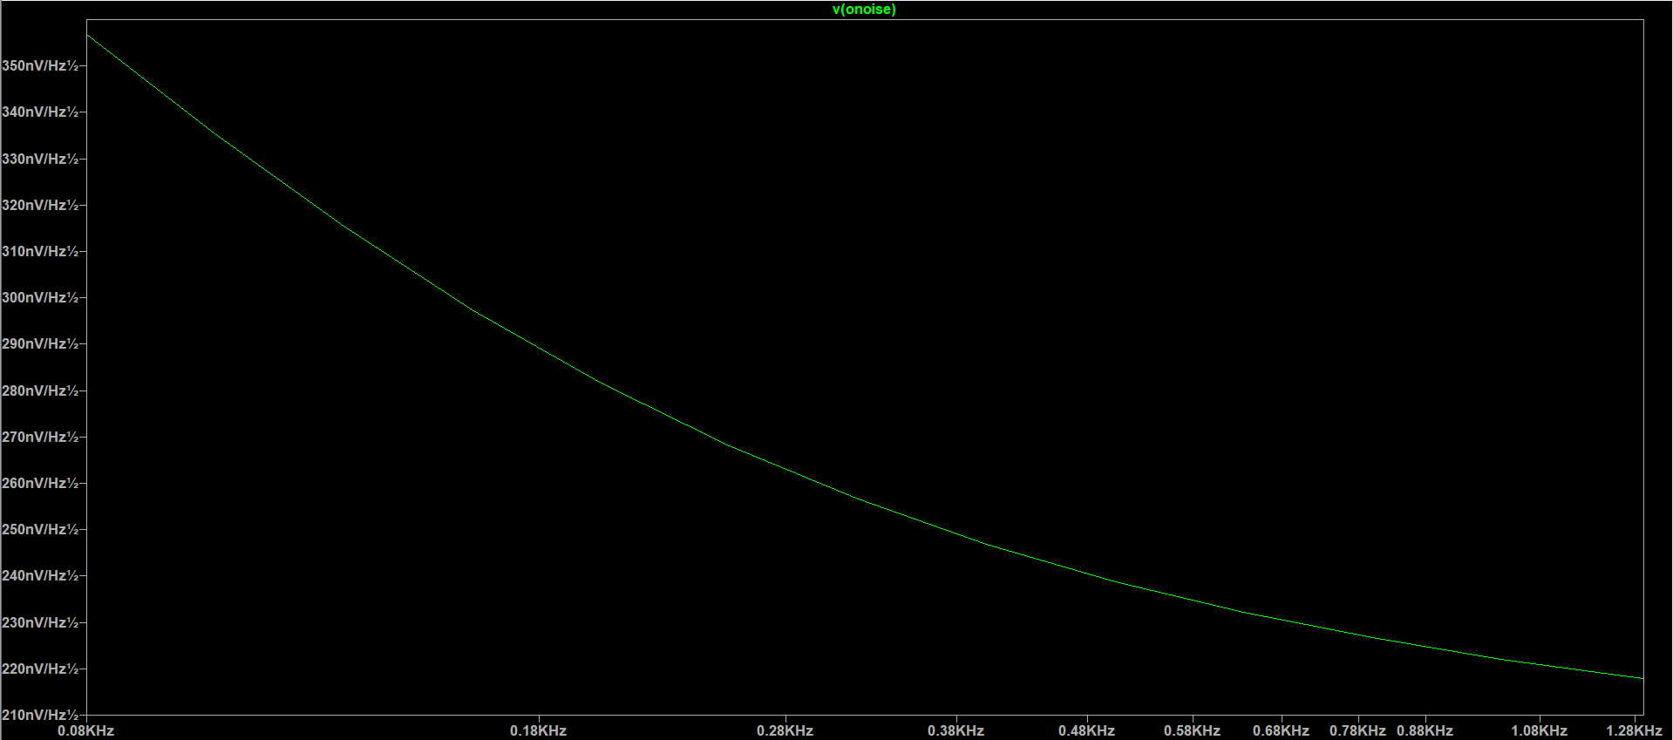Click the 0.28KHz x-axis label
The image size is (1673, 740).
pos(785,731)
